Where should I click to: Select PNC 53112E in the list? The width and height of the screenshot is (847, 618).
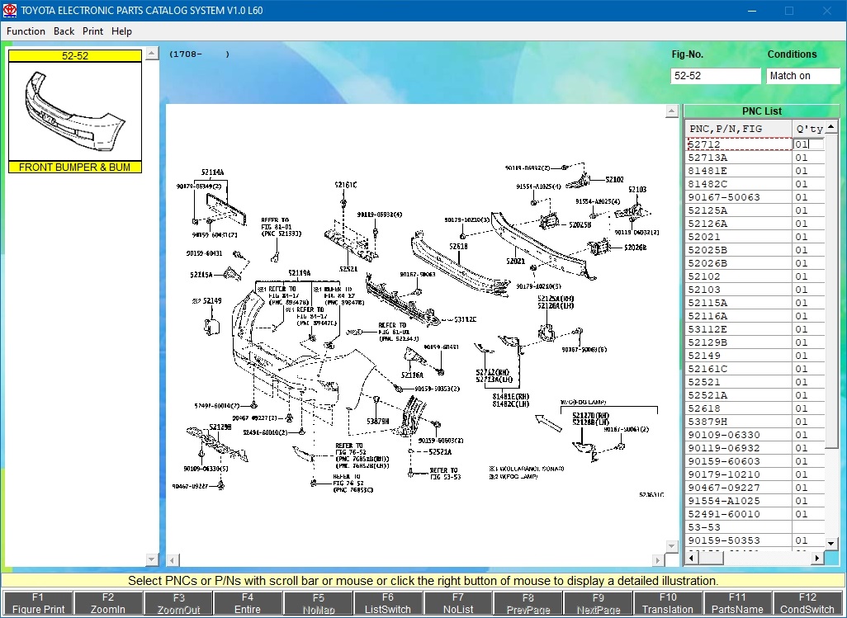[739, 329]
